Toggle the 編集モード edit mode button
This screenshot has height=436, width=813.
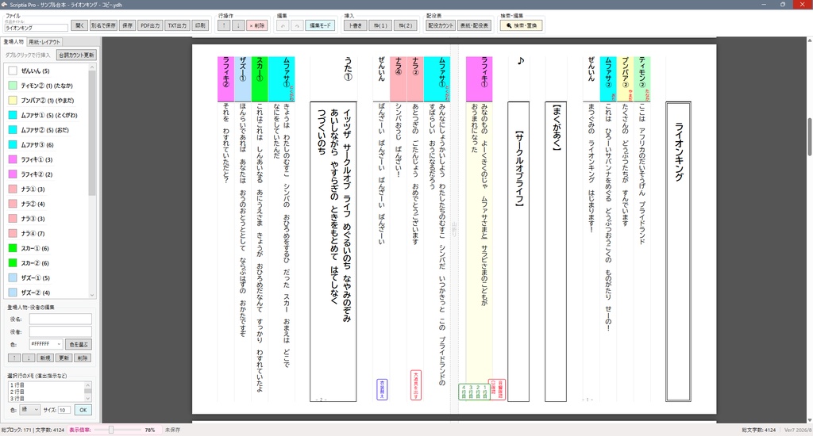click(x=320, y=25)
